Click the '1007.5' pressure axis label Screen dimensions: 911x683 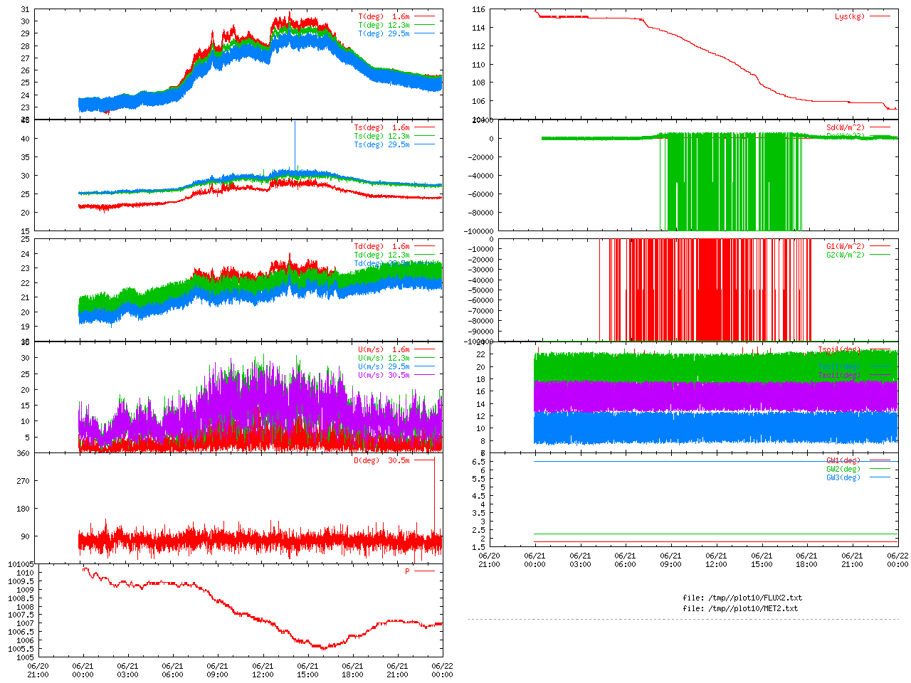point(21,615)
